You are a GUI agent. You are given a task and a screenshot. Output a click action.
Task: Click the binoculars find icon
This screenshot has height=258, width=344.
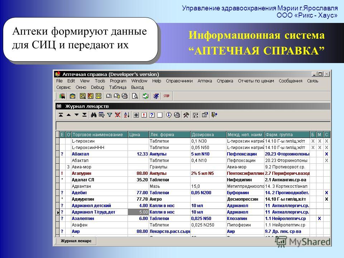point(94,115)
